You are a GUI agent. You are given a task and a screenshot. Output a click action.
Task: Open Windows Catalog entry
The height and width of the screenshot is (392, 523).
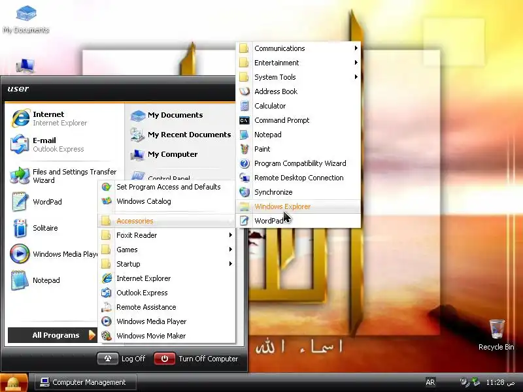click(167, 201)
